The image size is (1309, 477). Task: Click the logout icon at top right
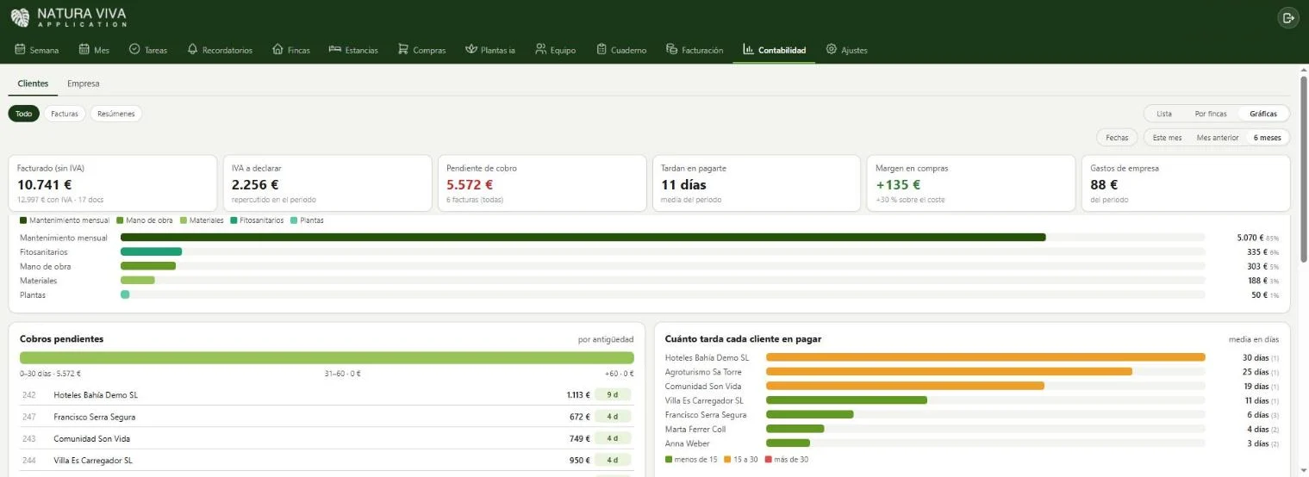[x=1288, y=17]
